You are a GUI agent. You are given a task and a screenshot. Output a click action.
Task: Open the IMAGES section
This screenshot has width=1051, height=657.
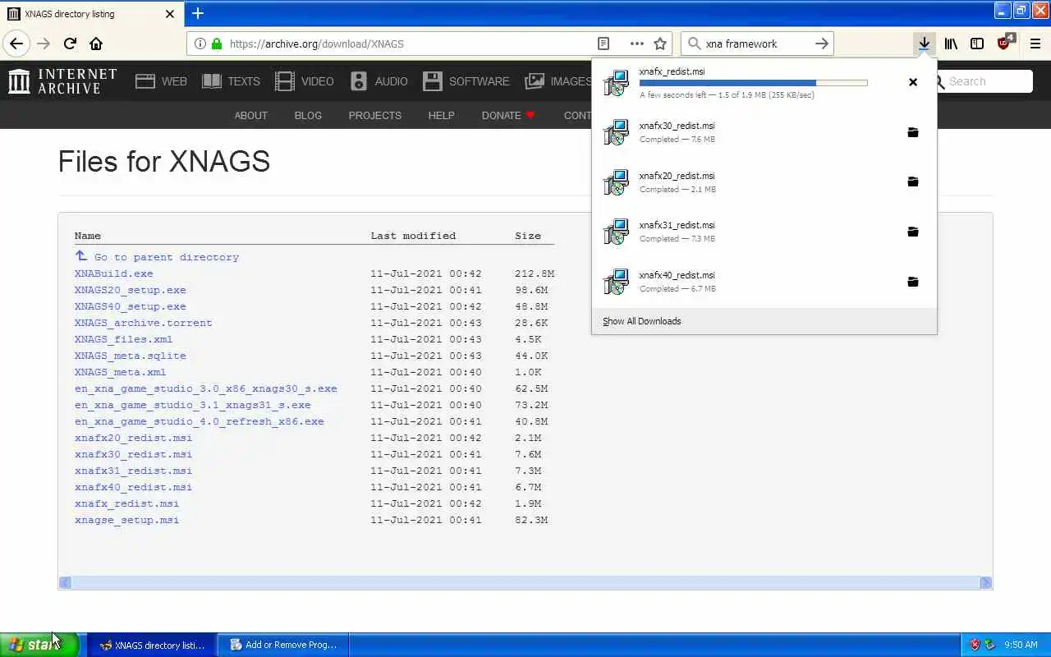[558, 81]
